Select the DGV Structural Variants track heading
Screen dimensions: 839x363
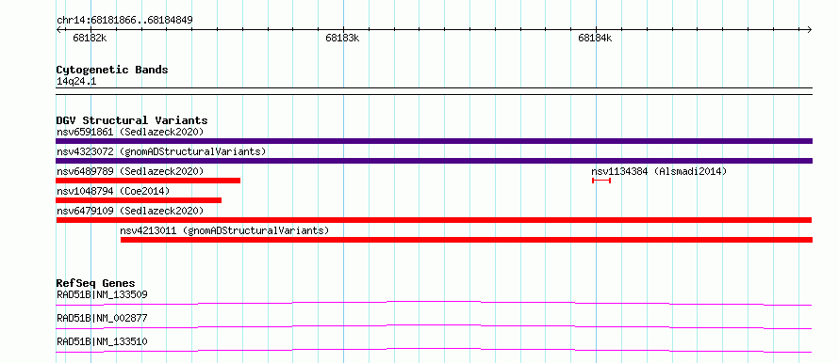pos(132,120)
